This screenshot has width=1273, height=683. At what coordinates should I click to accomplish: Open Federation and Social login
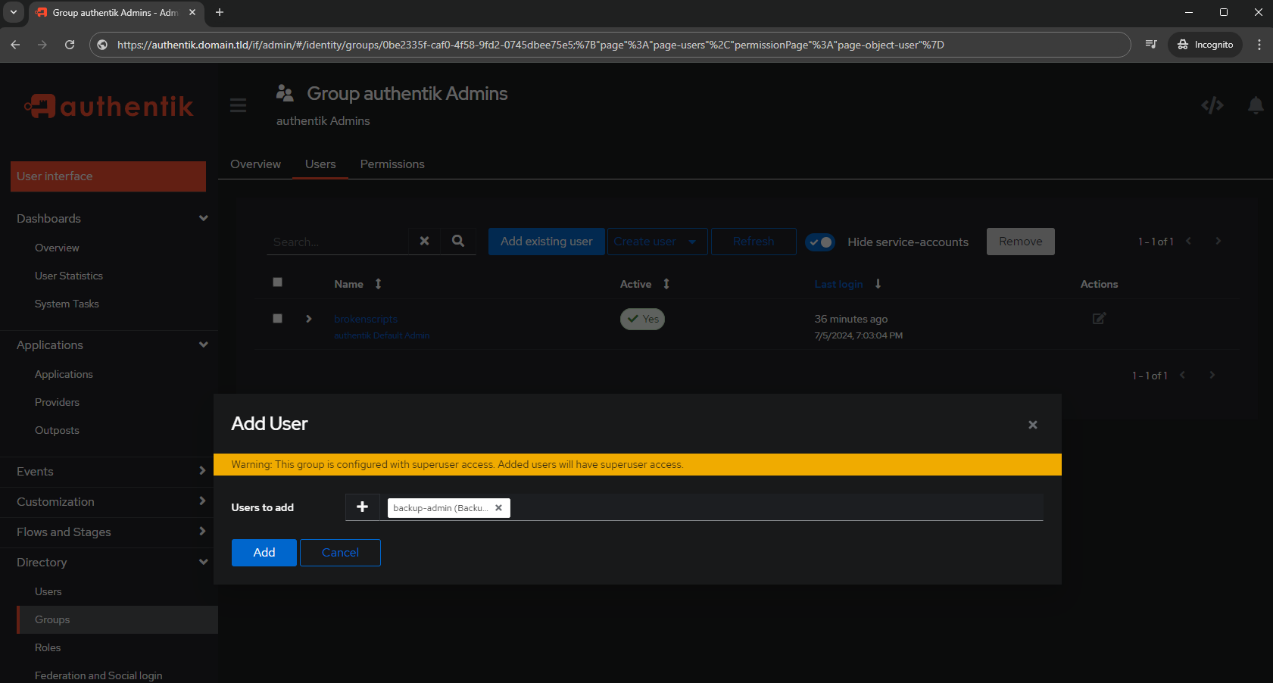coord(98,675)
